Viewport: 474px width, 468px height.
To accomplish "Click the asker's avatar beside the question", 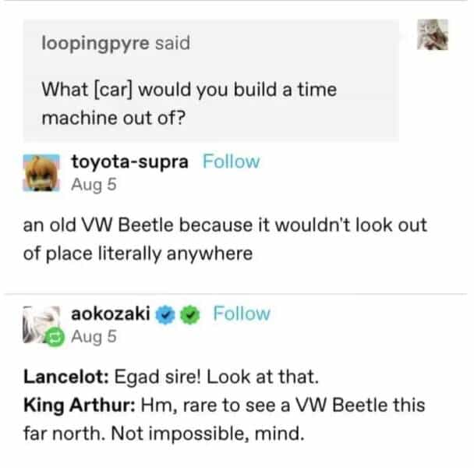I will (x=432, y=34).
